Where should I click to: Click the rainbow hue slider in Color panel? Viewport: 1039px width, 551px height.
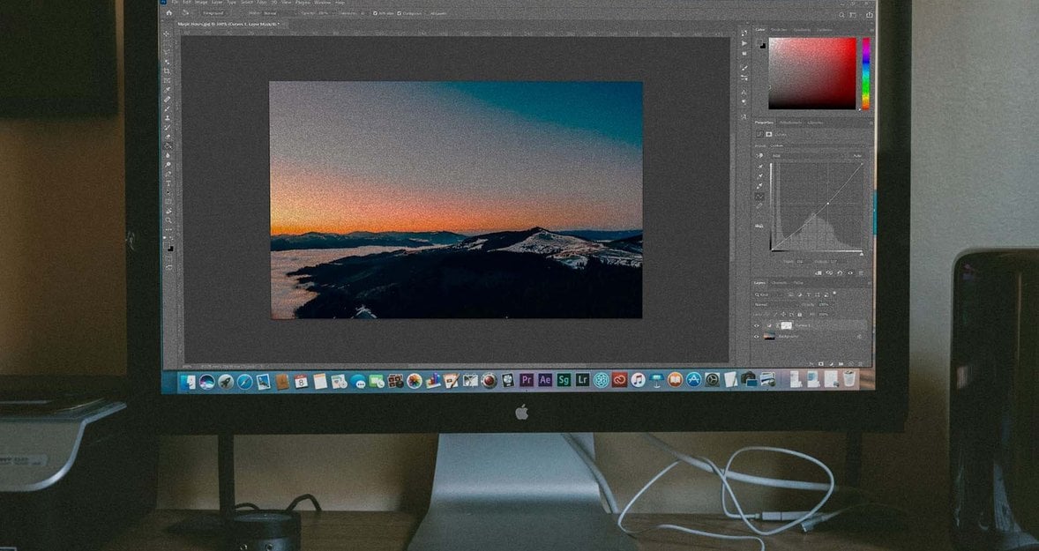pos(865,72)
